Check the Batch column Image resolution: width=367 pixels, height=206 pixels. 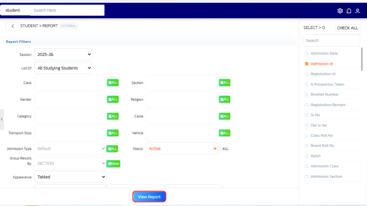[306, 156]
